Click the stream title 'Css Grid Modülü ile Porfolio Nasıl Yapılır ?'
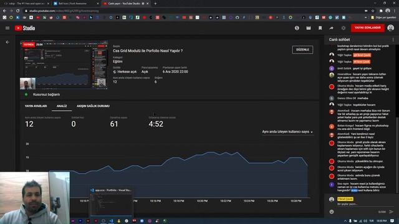399x224 pixels. coord(148,51)
